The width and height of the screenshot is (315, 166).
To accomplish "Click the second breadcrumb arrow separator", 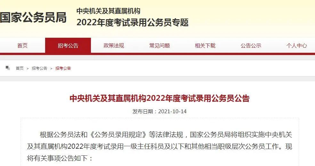I will tap(51, 69).
